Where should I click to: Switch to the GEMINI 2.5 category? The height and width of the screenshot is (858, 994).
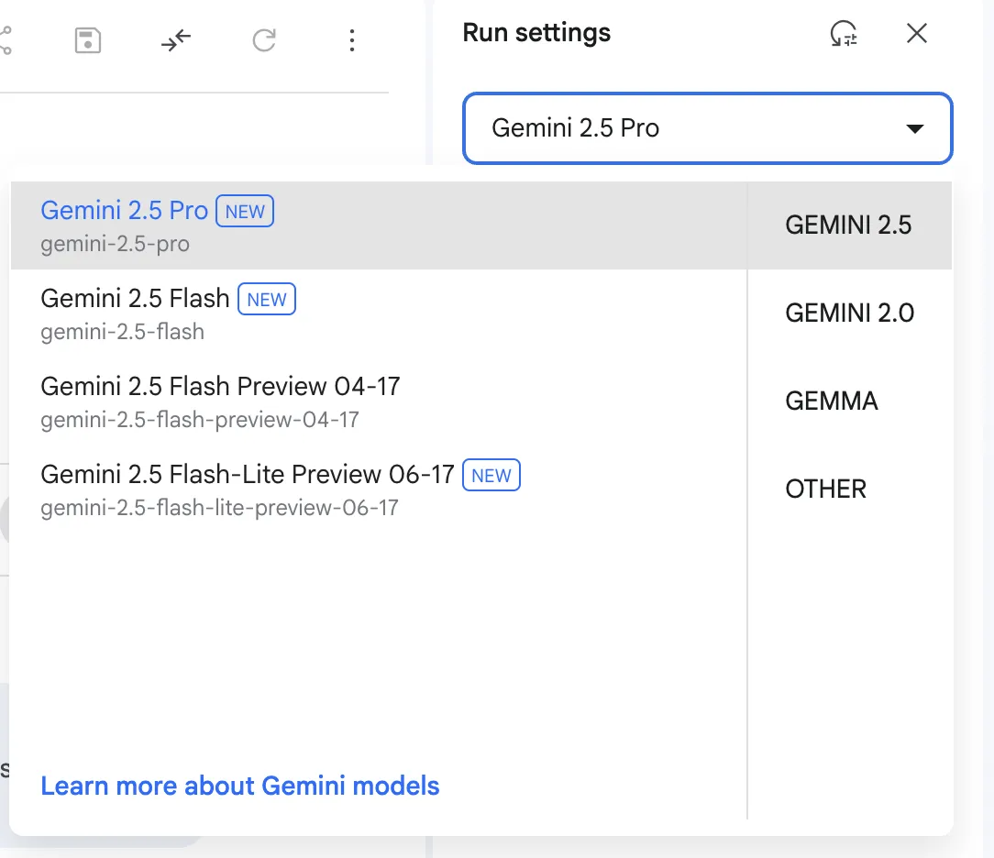[x=848, y=225]
